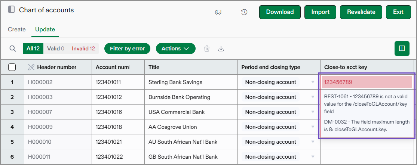Click the trash delete icon
The image size is (417, 165).
(207, 49)
